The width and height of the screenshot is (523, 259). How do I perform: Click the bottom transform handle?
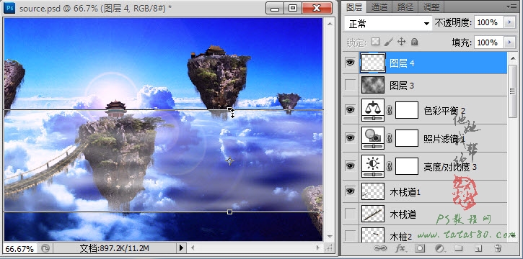[229, 212]
